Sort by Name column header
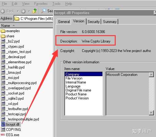The image size is (156, 137). coord(26,26)
